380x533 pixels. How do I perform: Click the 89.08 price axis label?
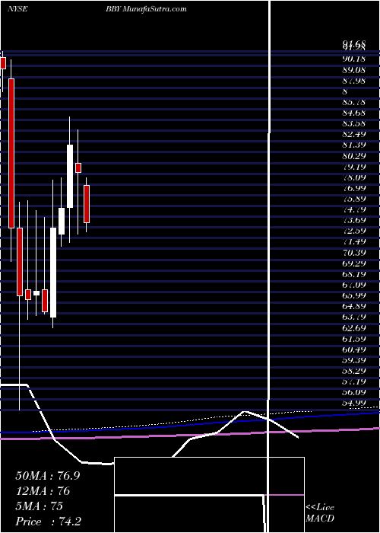(x=353, y=70)
